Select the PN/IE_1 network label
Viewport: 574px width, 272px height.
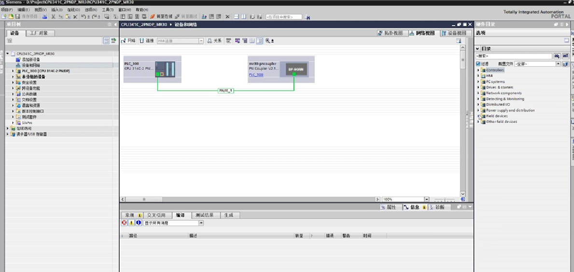226,90
